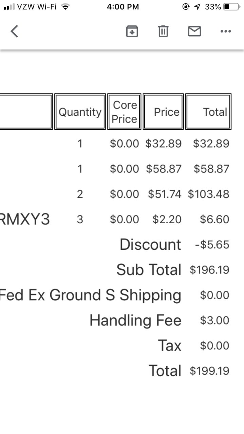This screenshot has width=244, height=434.
Task: Tap the Fed Ex Ground S Shipping text
Action: coord(90,295)
